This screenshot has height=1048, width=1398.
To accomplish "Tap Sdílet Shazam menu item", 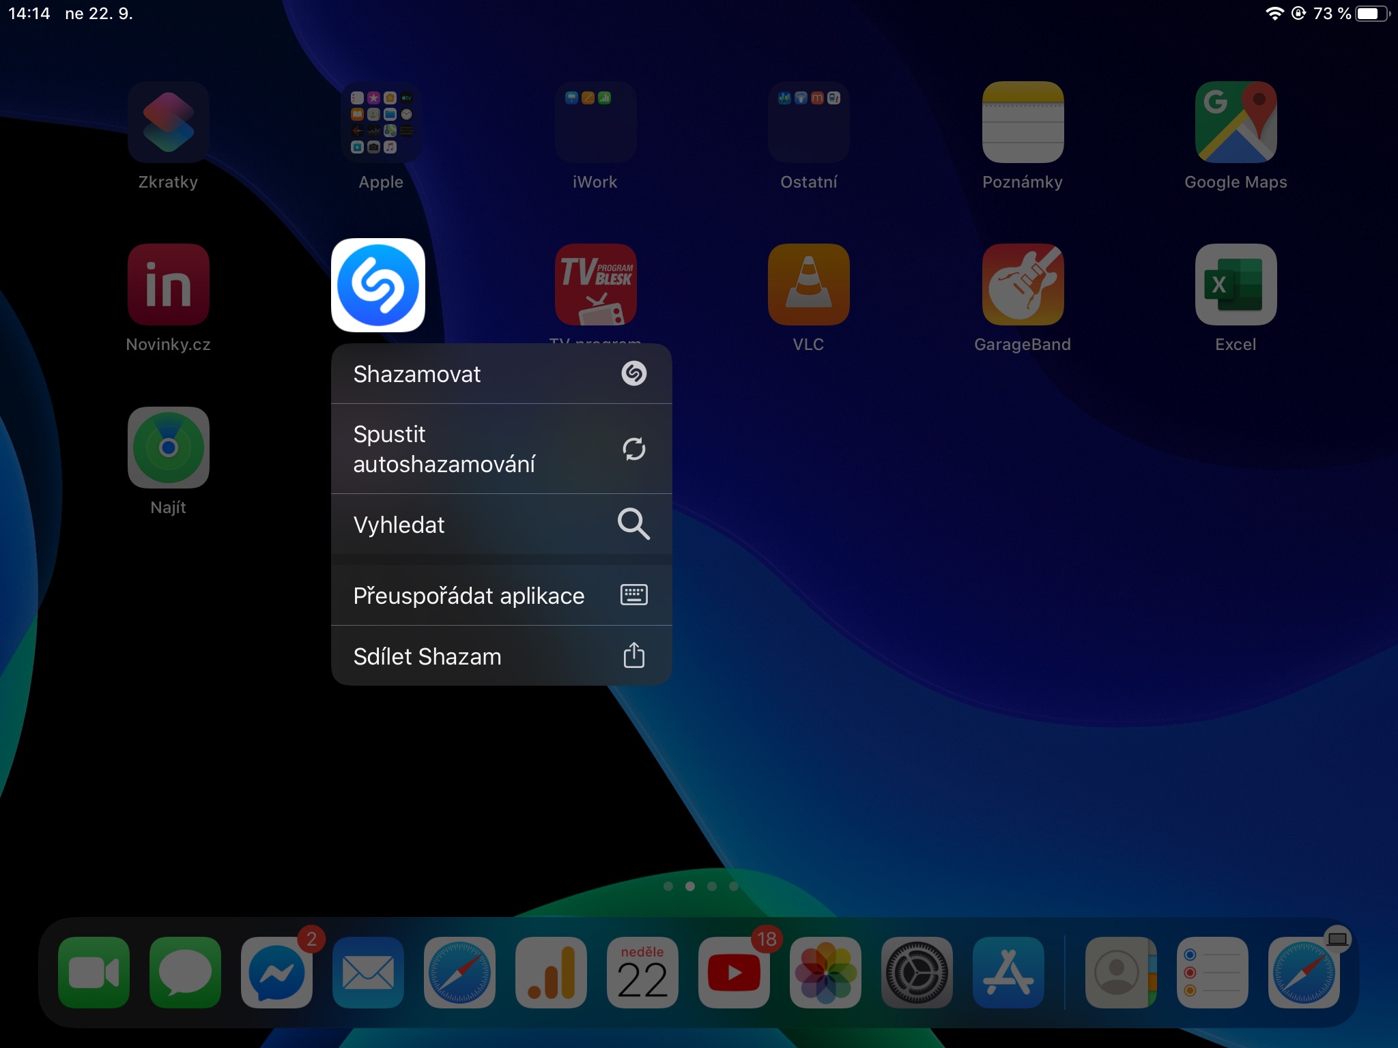I will tap(501, 656).
